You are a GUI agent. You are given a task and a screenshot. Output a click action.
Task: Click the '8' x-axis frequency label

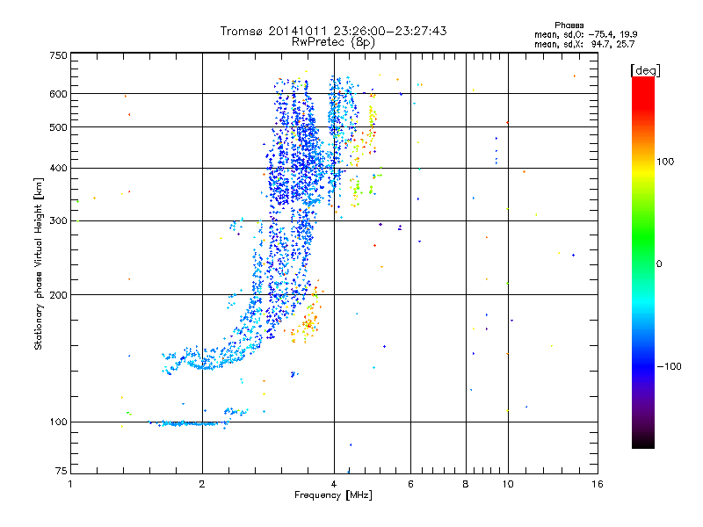[466, 484]
